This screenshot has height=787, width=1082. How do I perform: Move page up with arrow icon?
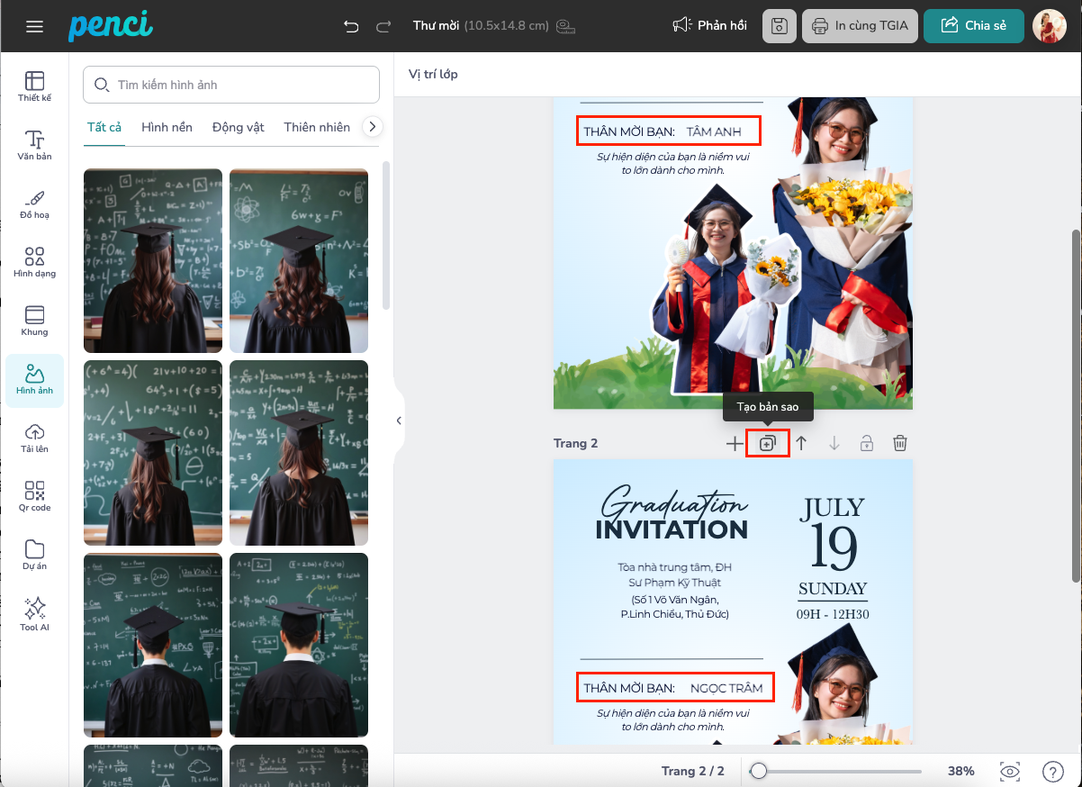coord(800,443)
